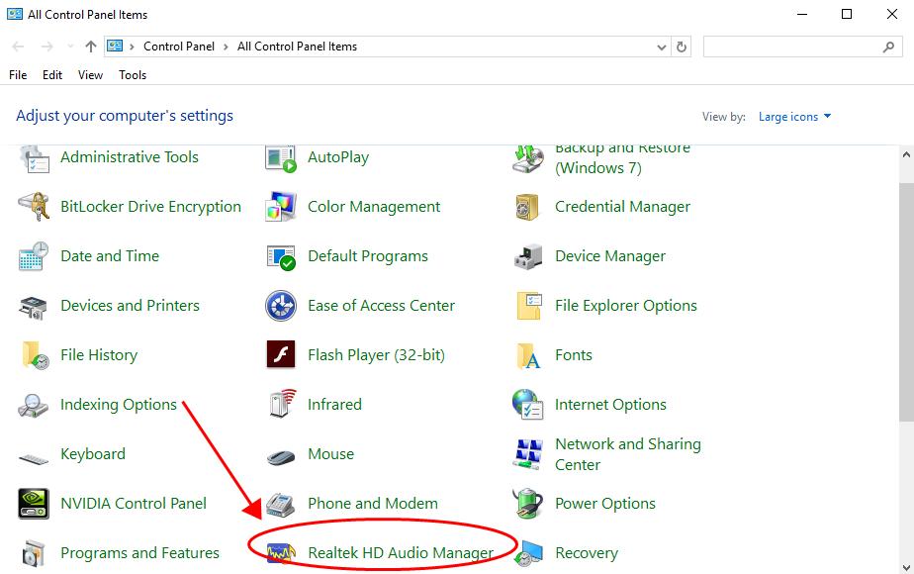Click the Date and Time icon
Screen dimensions: 914x574
pyautogui.click(x=34, y=256)
